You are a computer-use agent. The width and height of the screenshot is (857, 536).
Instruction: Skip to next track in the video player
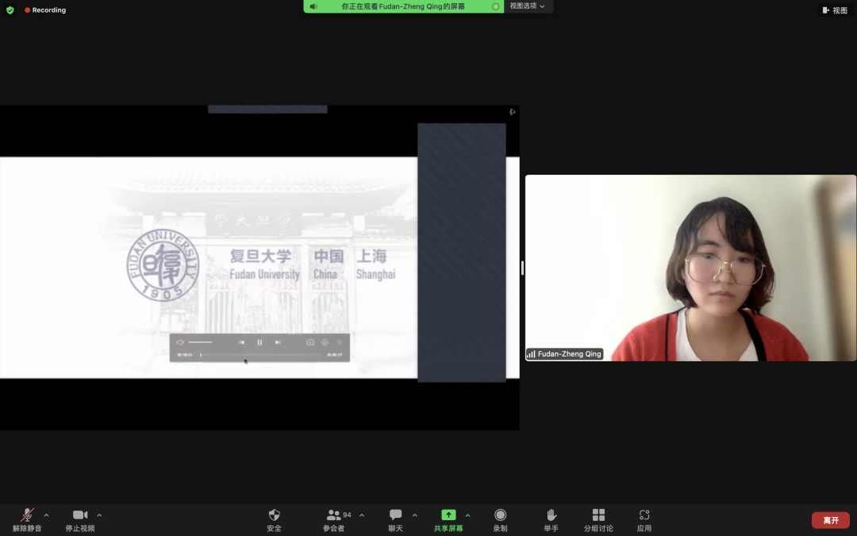pos(278,342)
